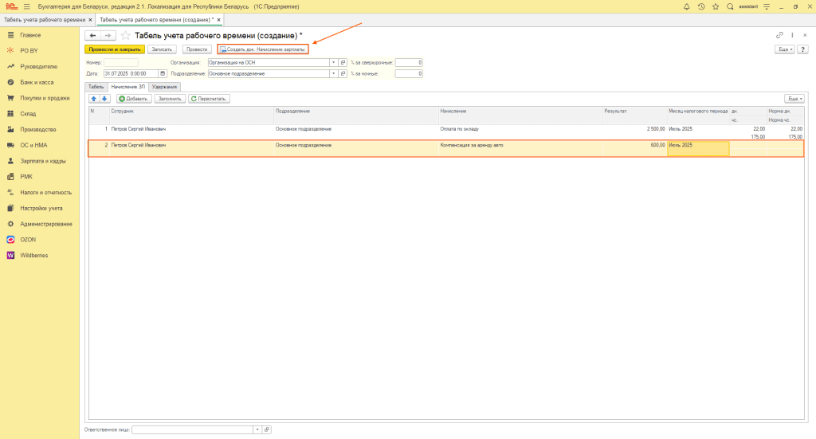
Task: Switch to the Табель tab
Action: pyautogui.click(x=96, y=87)
